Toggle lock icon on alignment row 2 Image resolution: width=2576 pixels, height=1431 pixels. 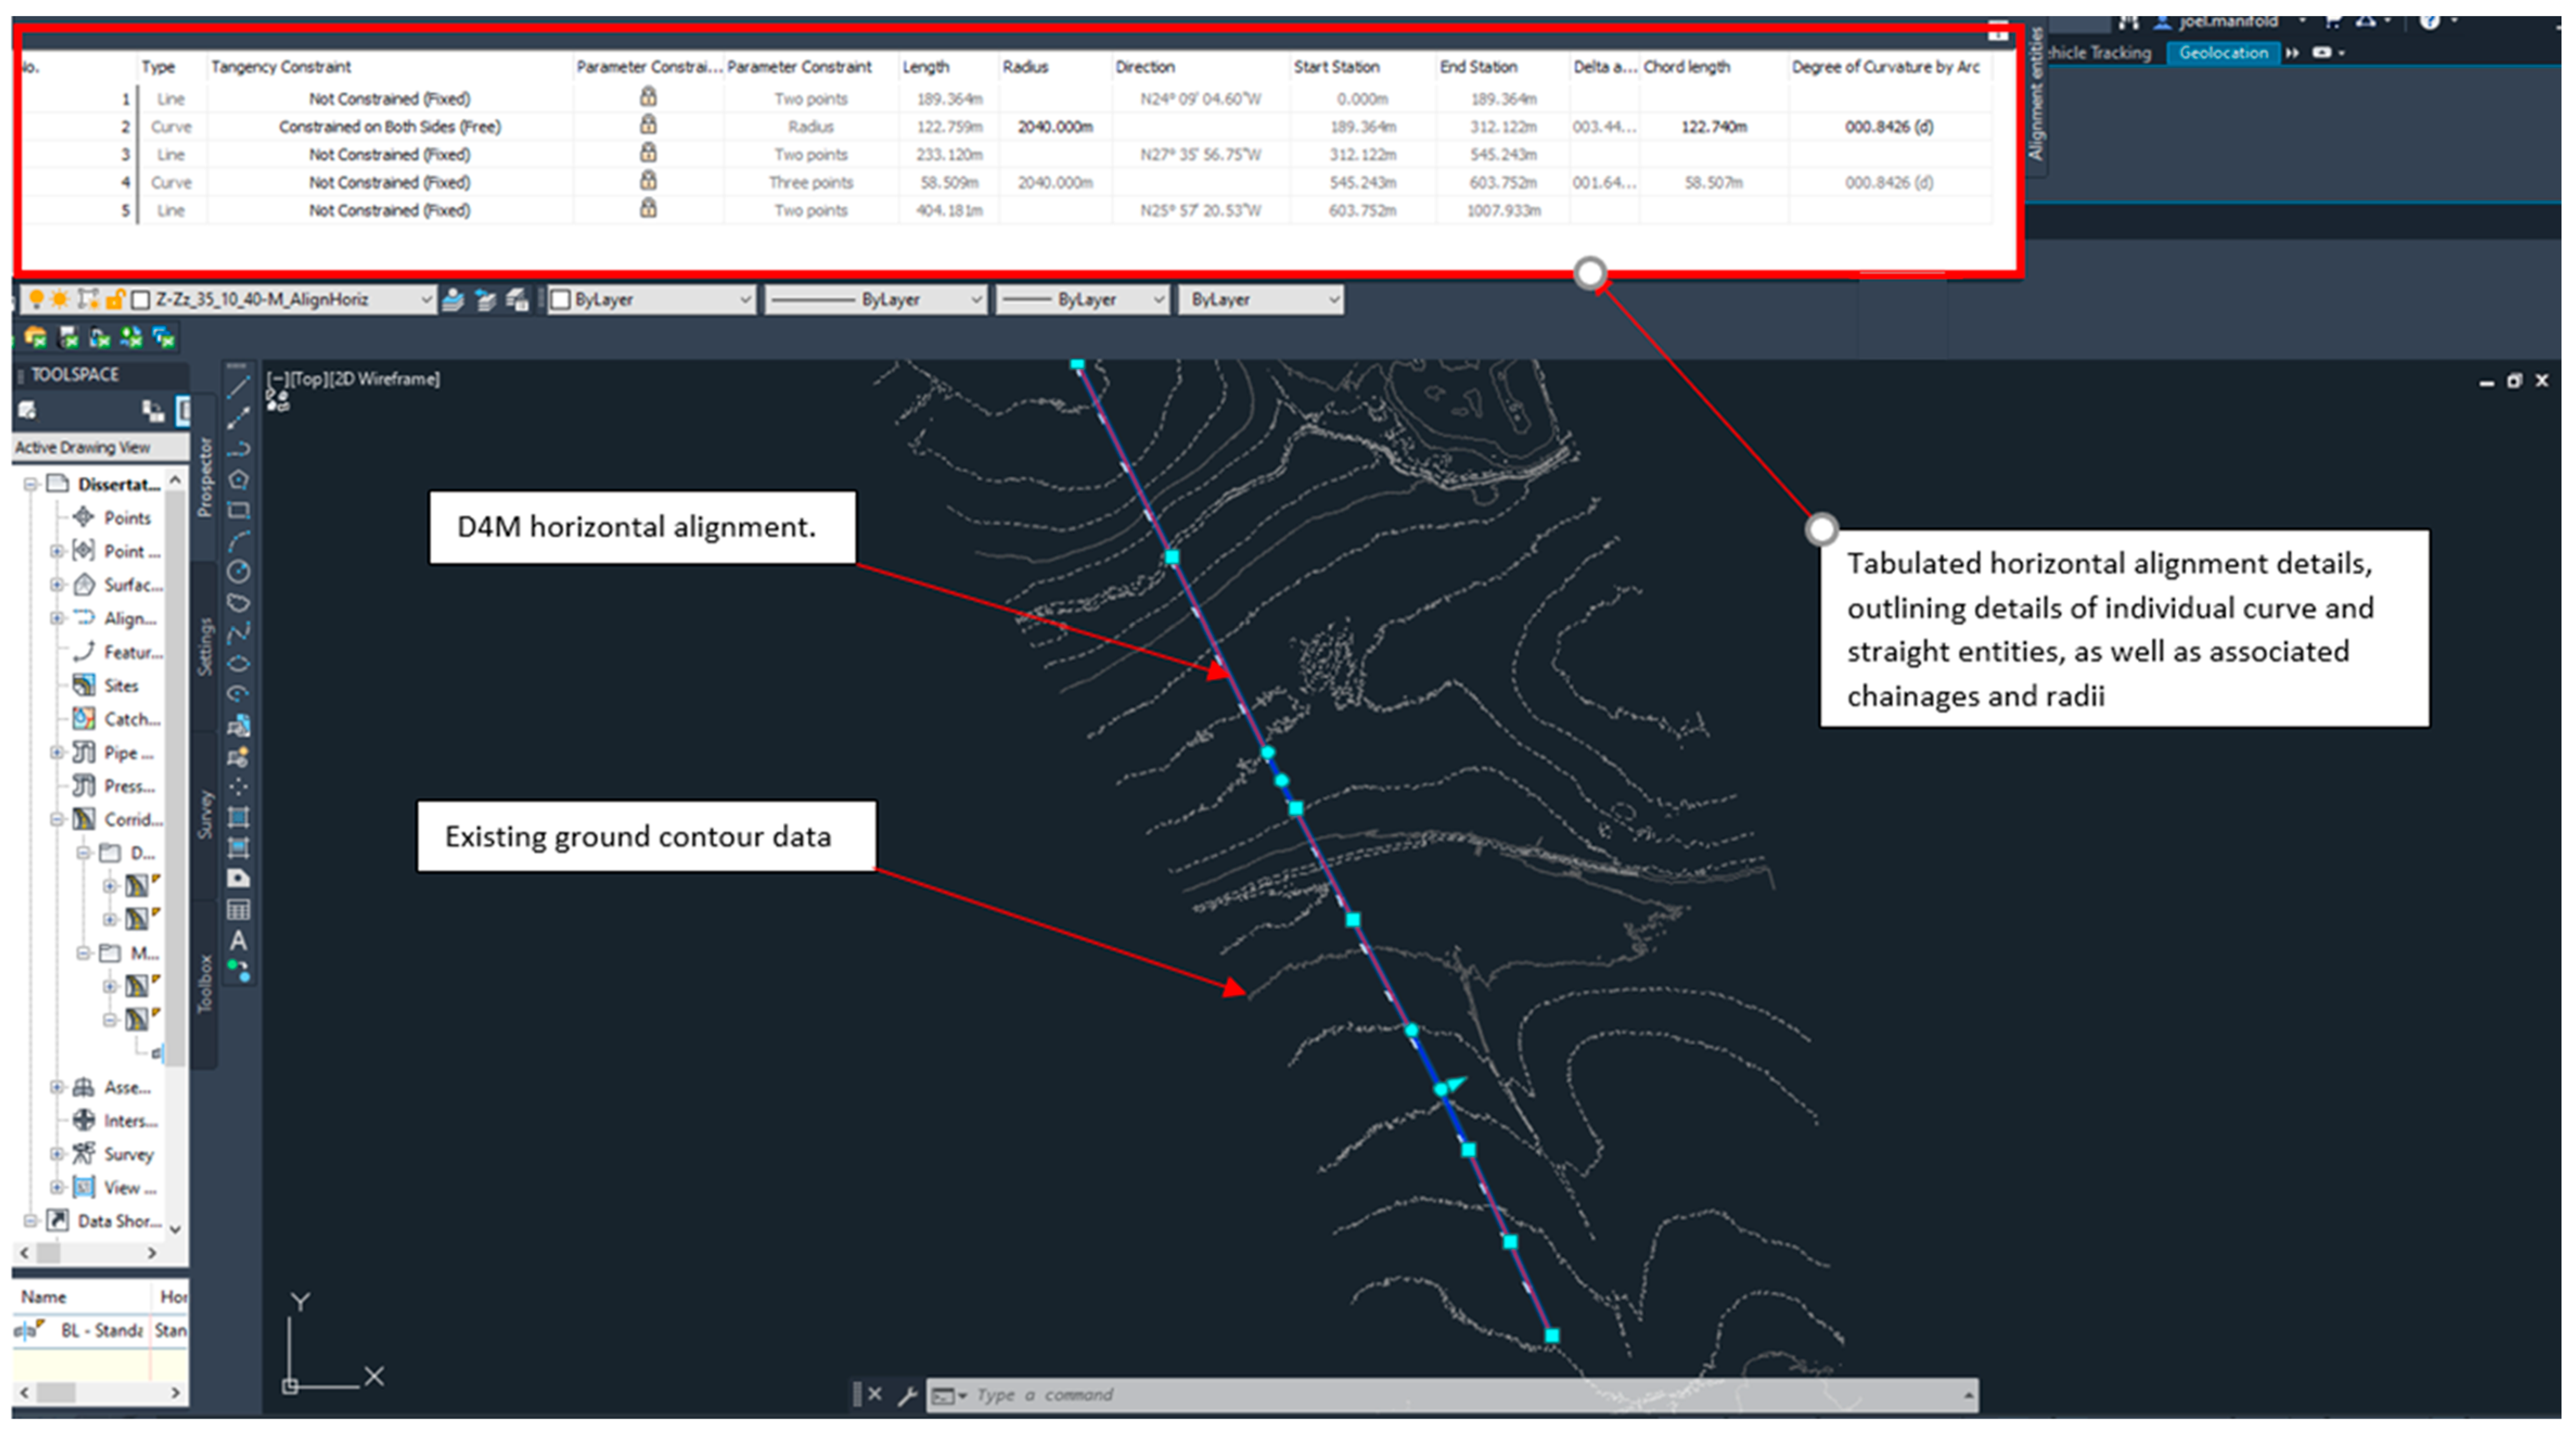[648, 125]
